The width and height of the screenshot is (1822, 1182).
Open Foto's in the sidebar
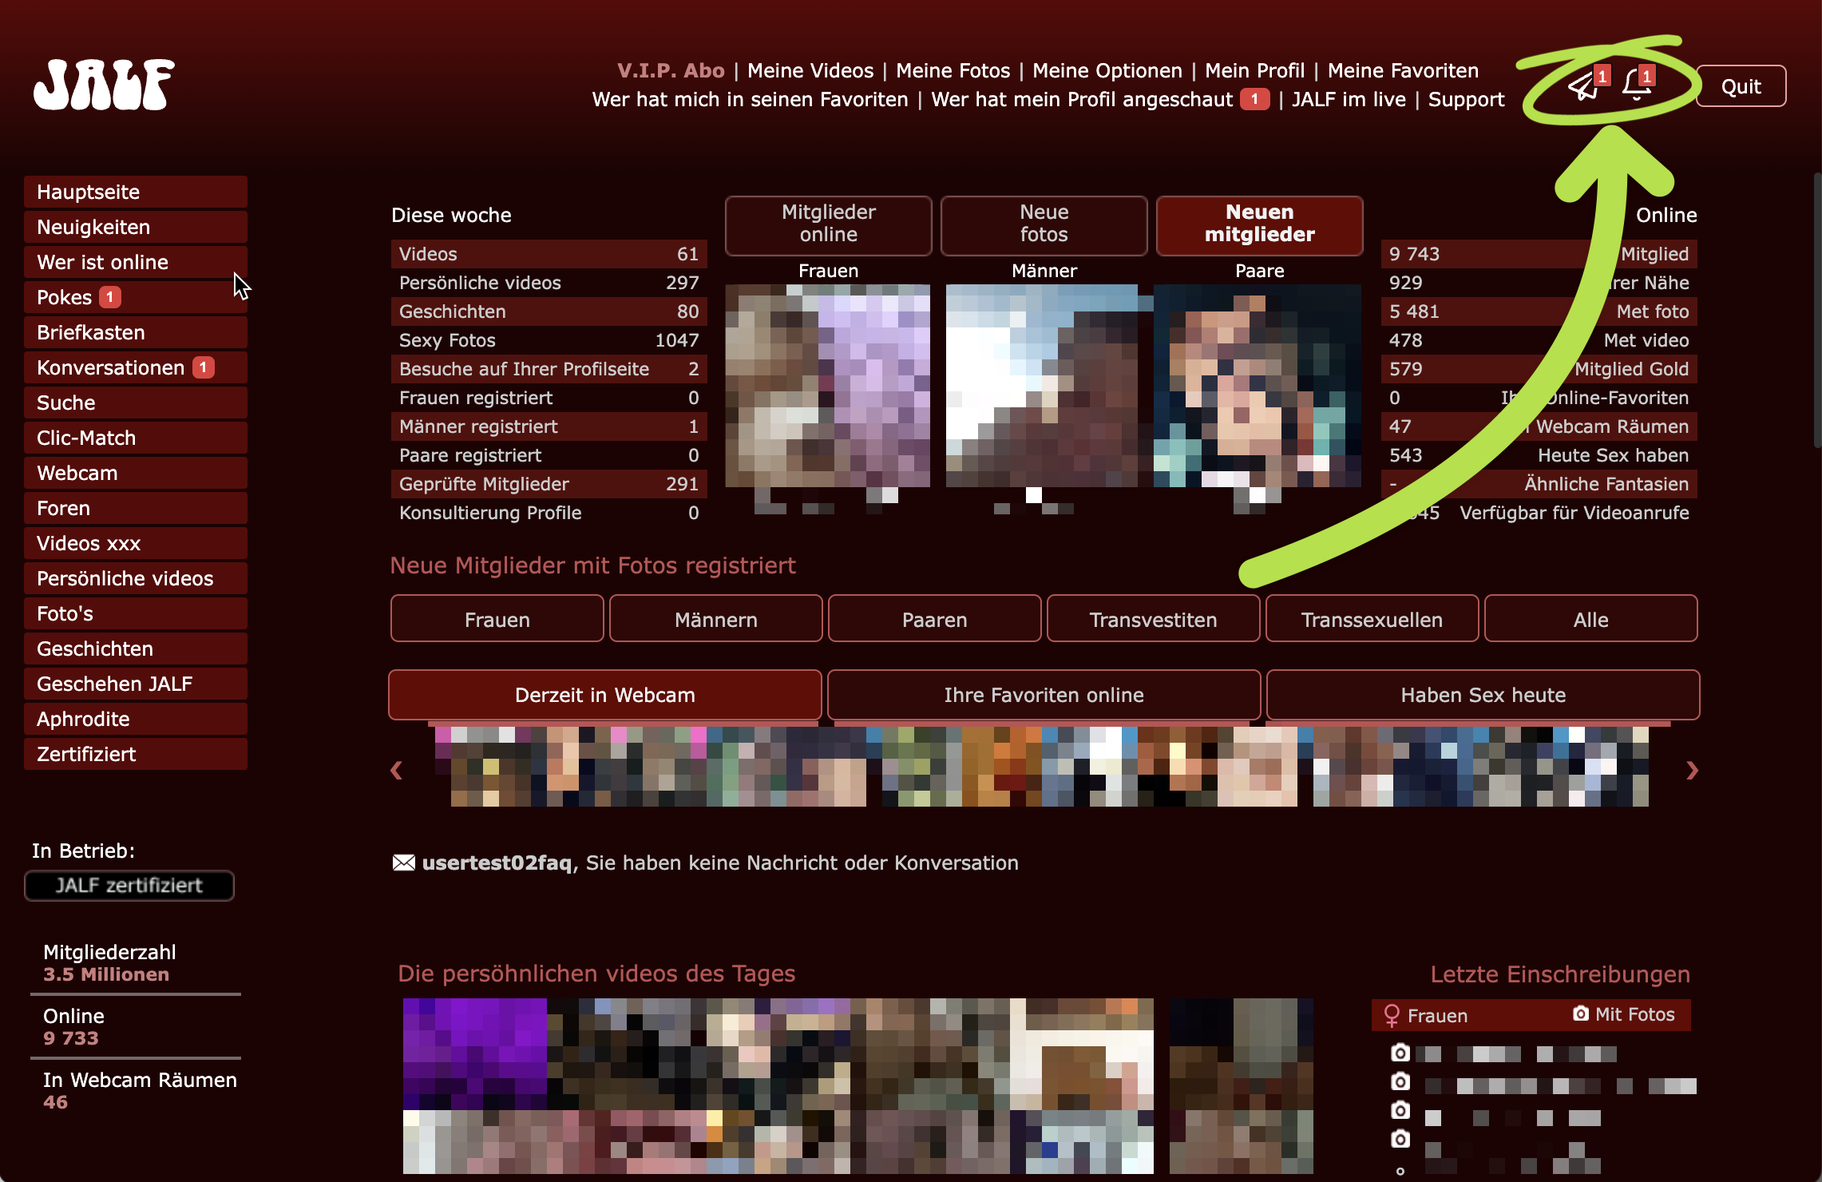pyautogui.click(x=136, y=613)
